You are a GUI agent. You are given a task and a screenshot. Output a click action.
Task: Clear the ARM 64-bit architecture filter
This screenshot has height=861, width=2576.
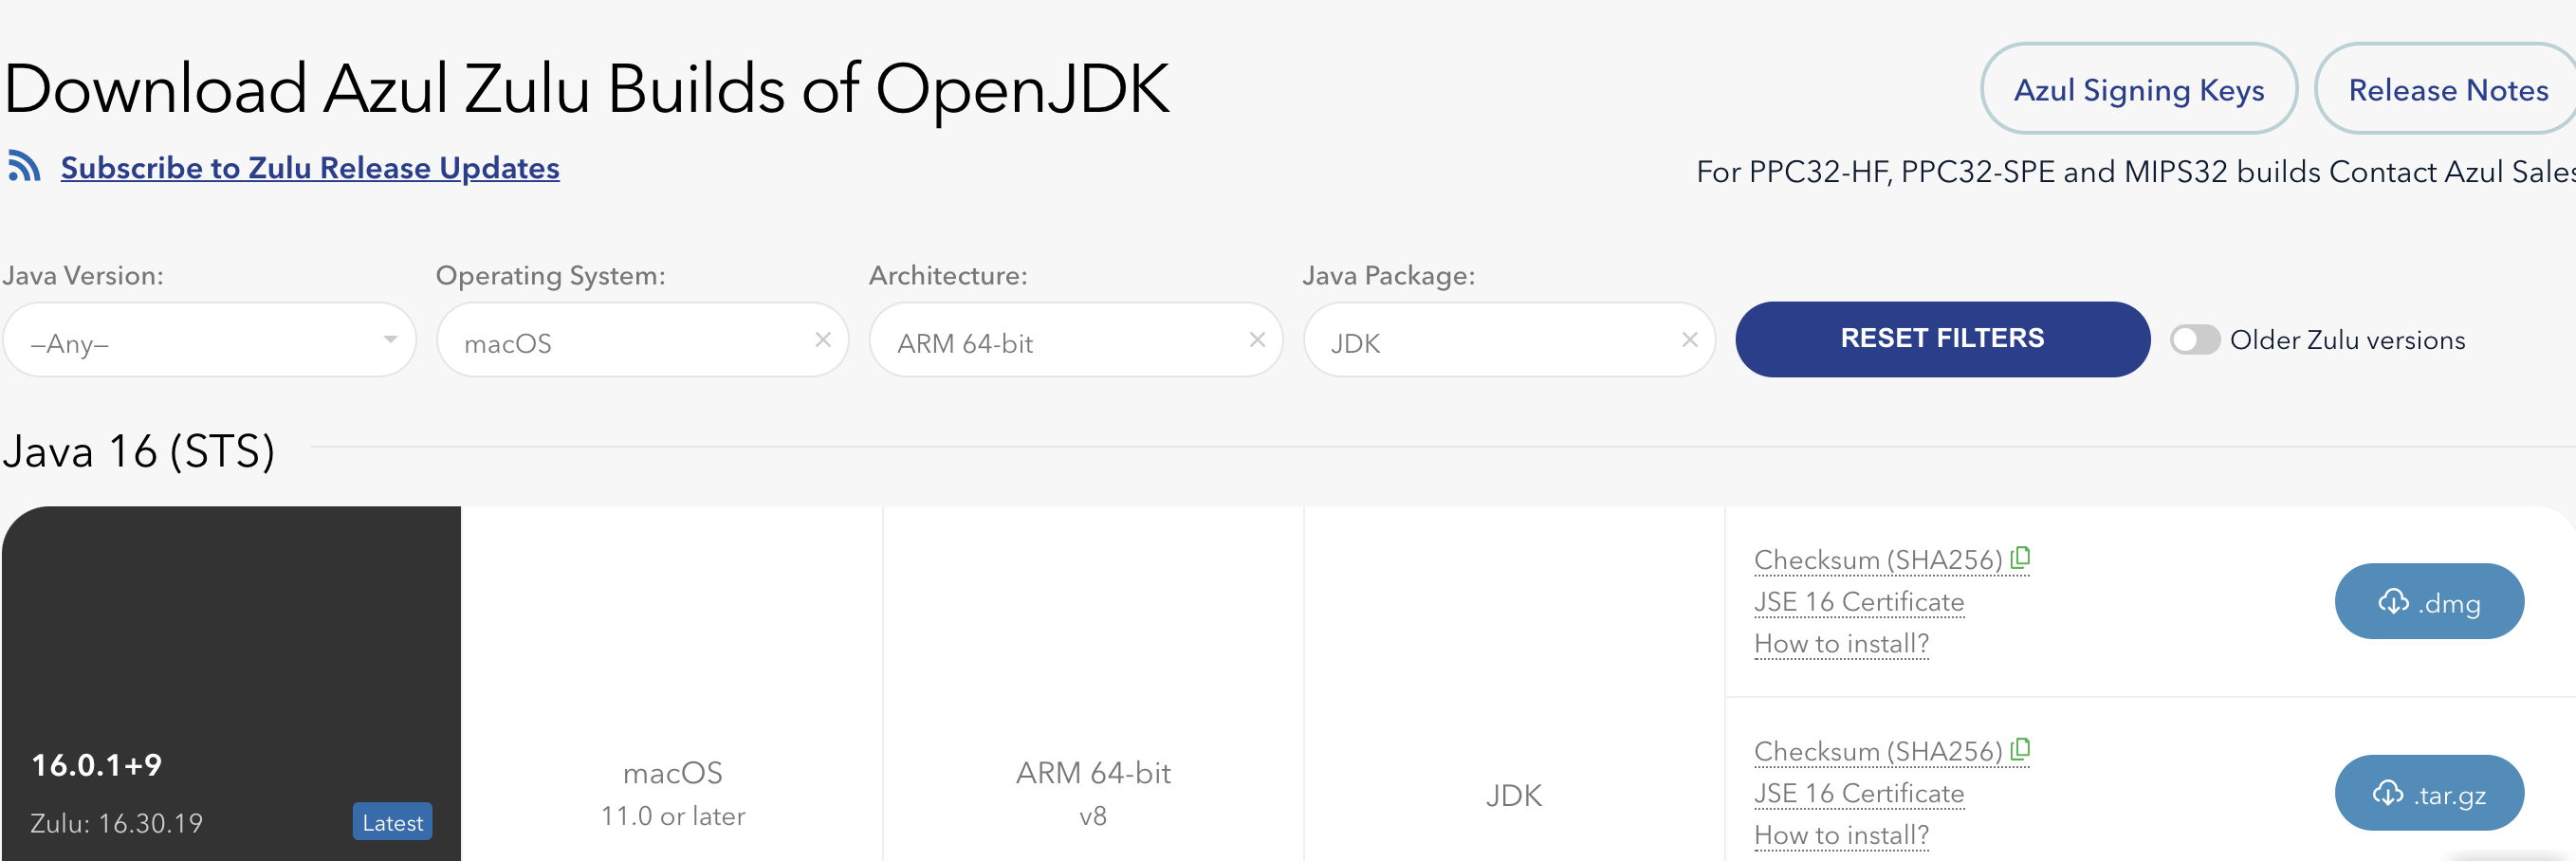(1257, 340)
